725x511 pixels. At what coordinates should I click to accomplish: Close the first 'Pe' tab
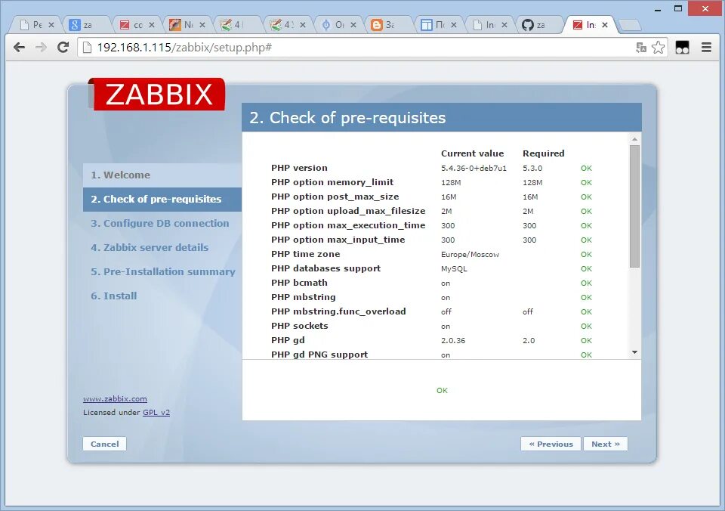coord(51,25)
